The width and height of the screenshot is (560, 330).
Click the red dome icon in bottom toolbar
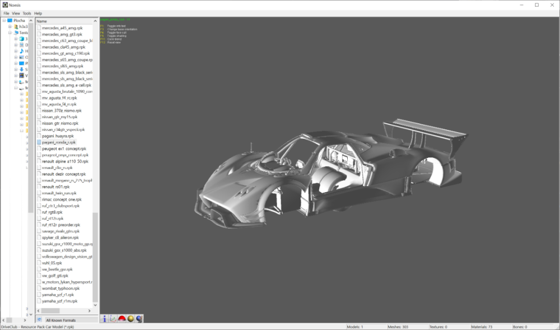(122, 319)
